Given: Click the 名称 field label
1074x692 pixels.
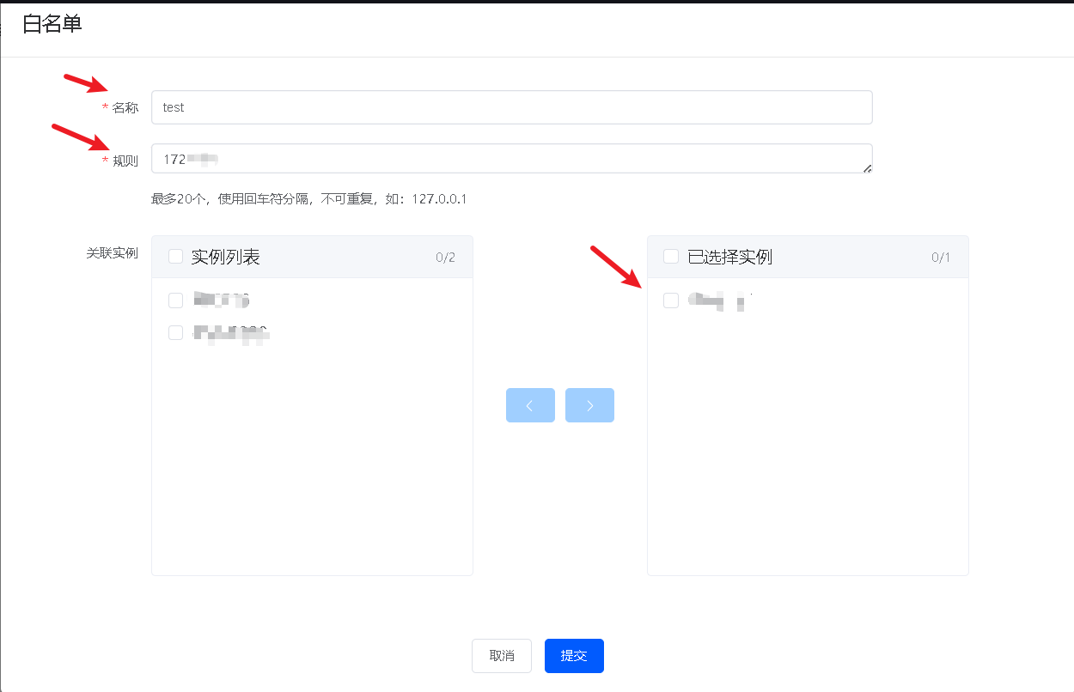Looking at the screenshot, I should tap(125, 108).
